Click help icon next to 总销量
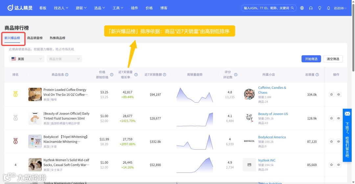 click(x=317, y=74)
